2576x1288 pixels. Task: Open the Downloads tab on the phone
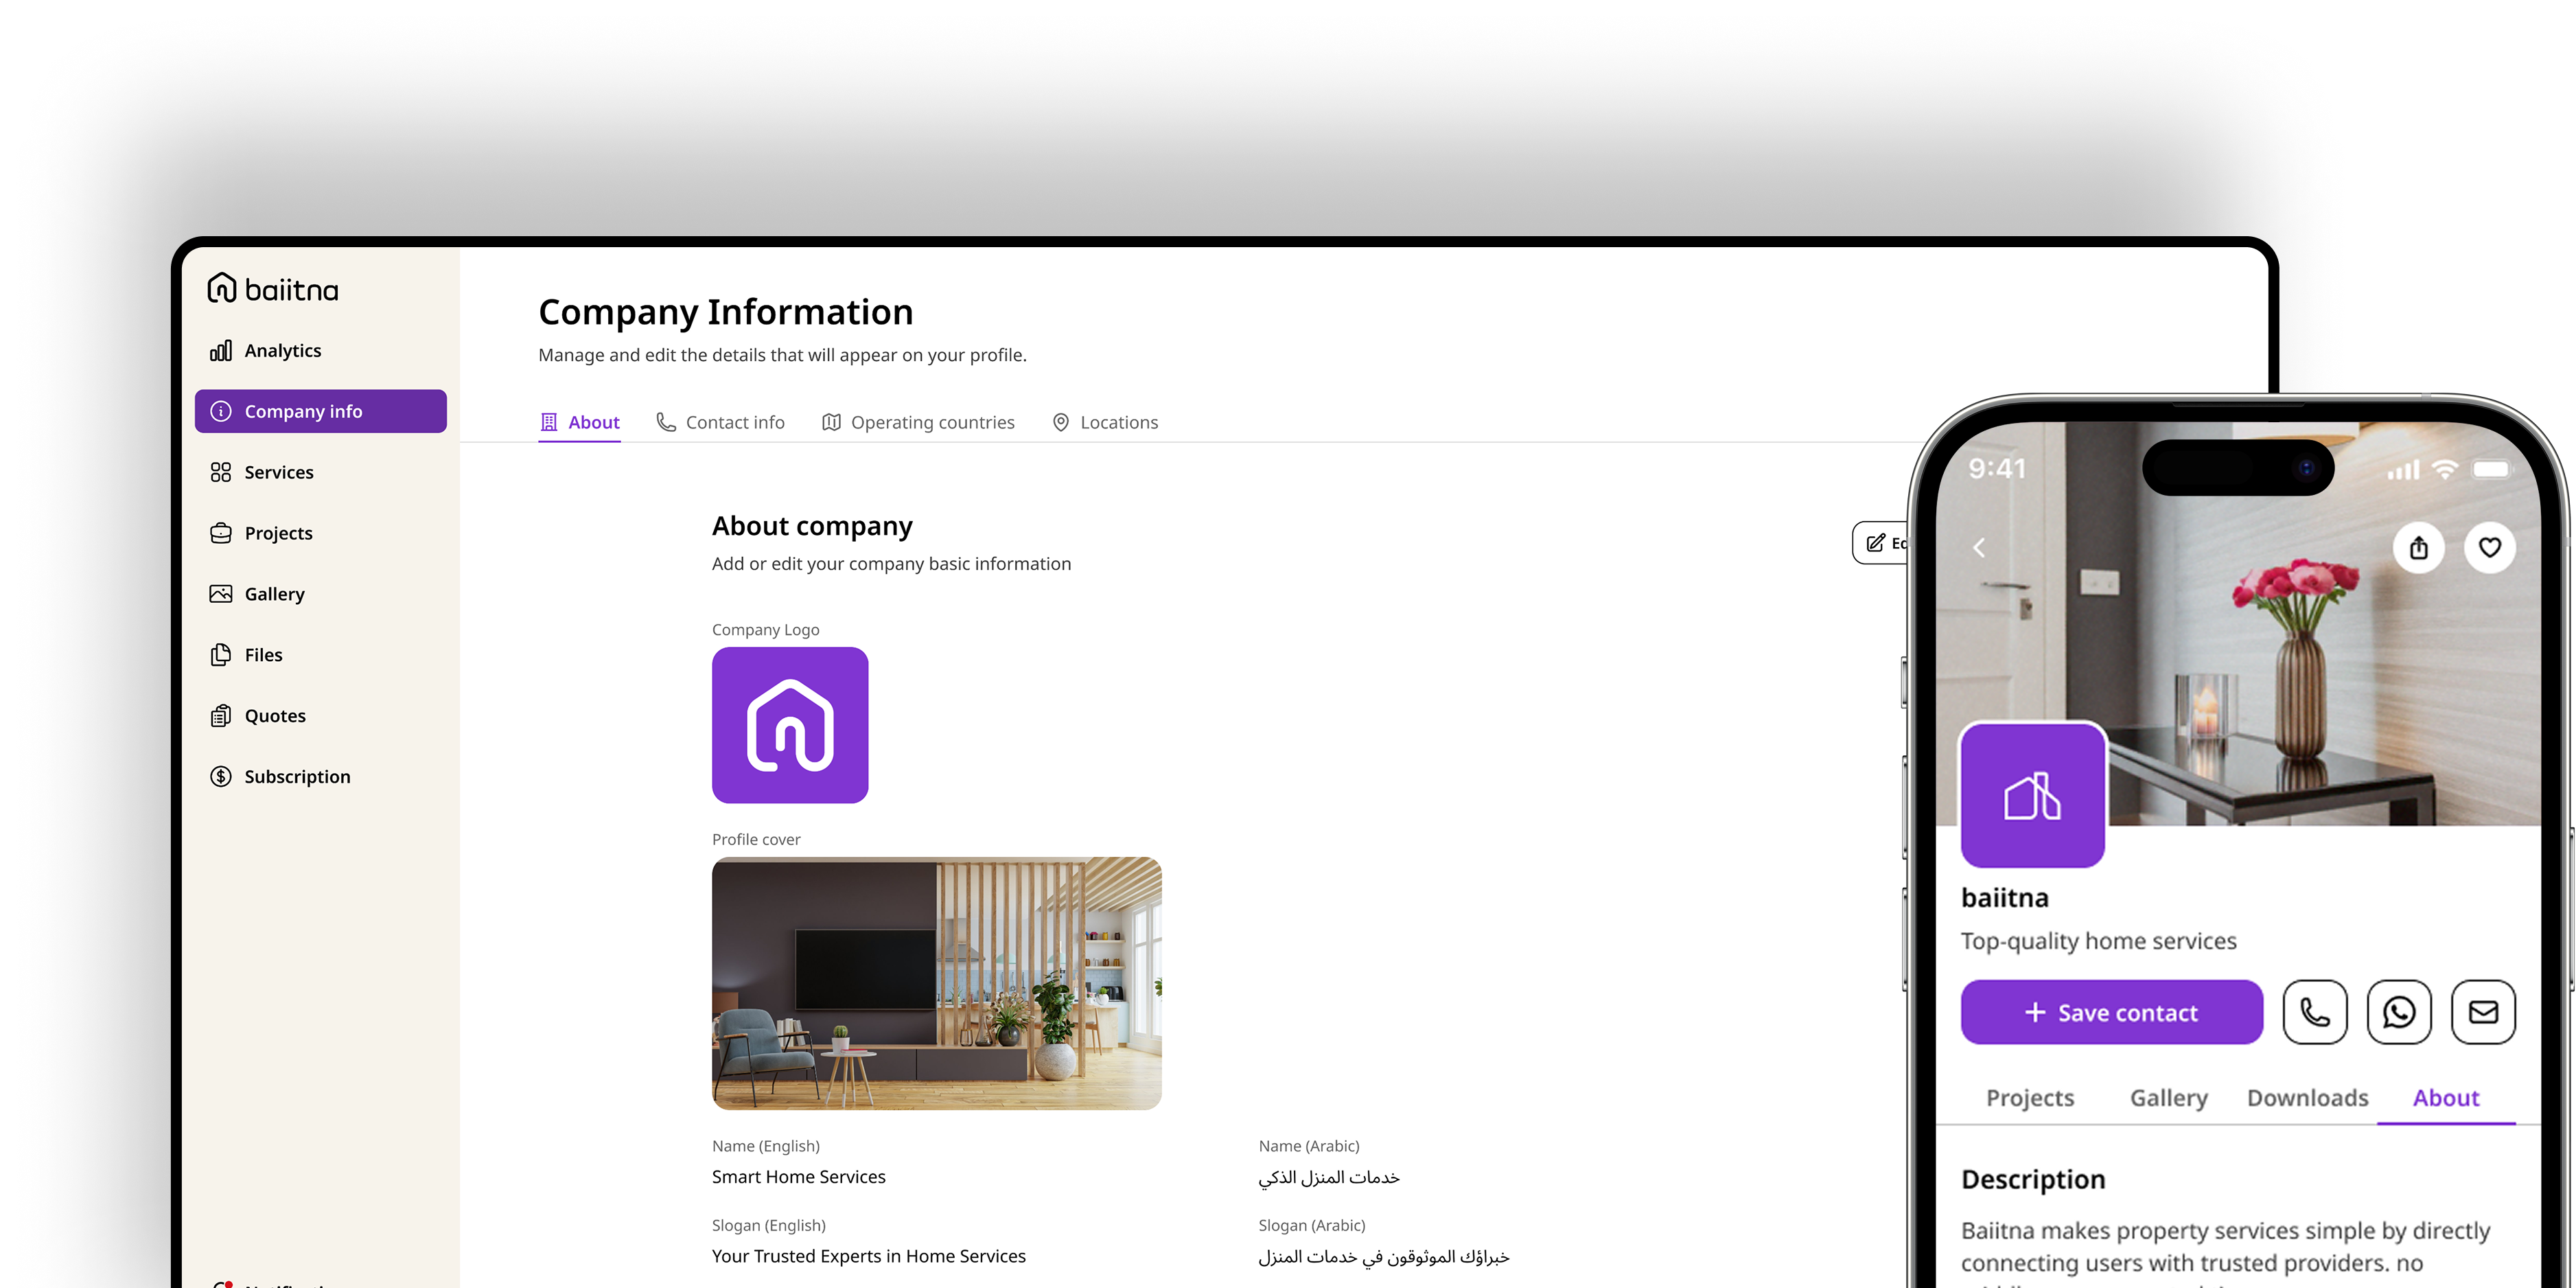pyautogui.click(x=2308, y=1098)
